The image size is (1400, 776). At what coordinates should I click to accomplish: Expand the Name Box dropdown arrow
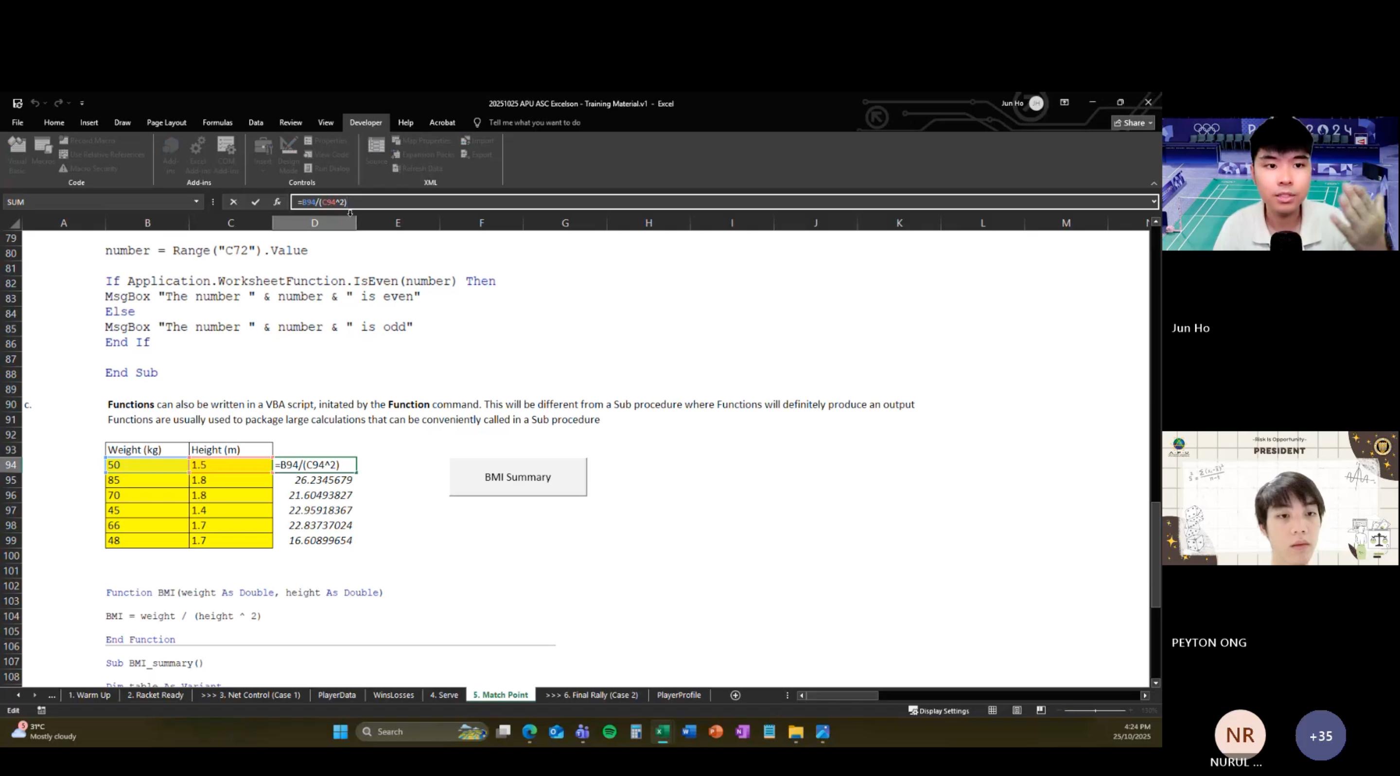click(196, 202)
